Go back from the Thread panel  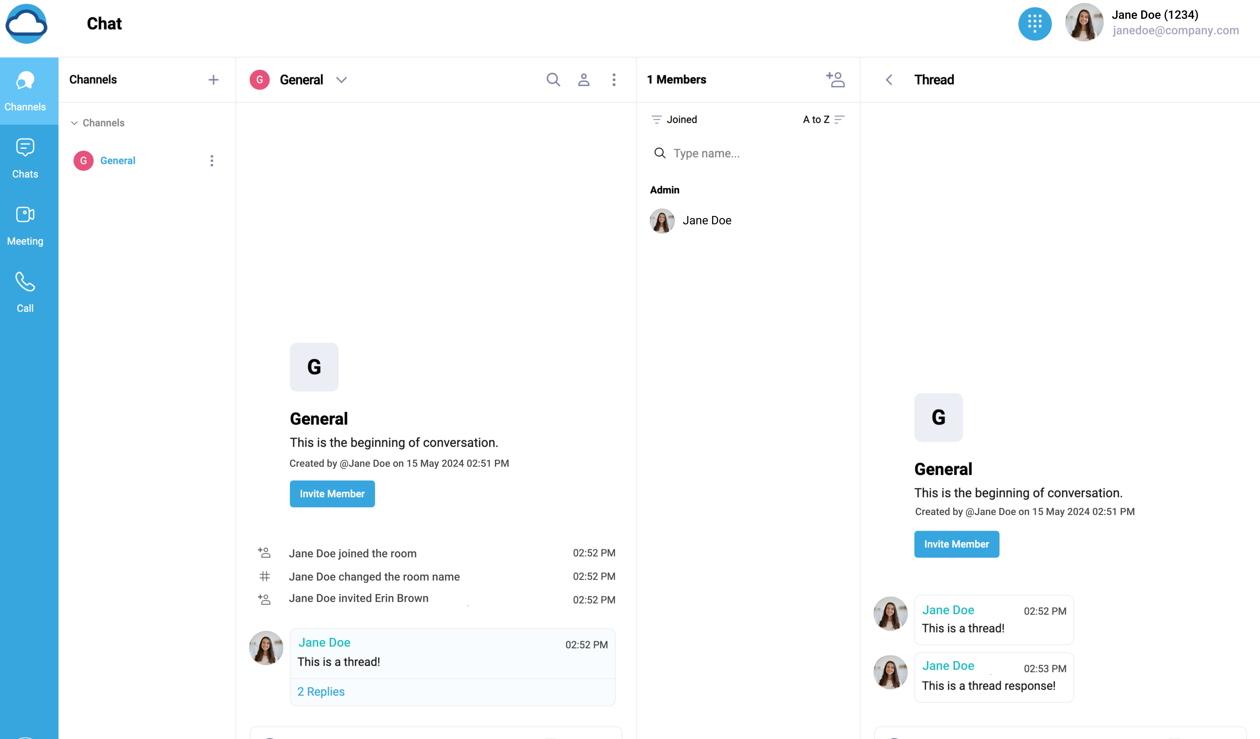tap(889, 80)
